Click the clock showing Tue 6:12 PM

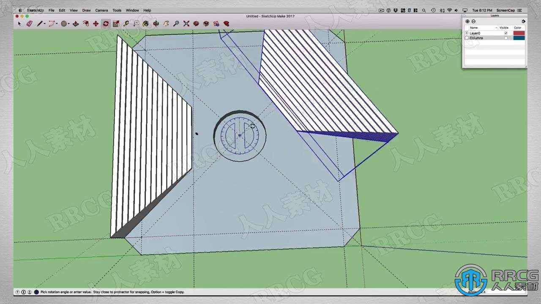pyautogui.click(x=482, y=10)
